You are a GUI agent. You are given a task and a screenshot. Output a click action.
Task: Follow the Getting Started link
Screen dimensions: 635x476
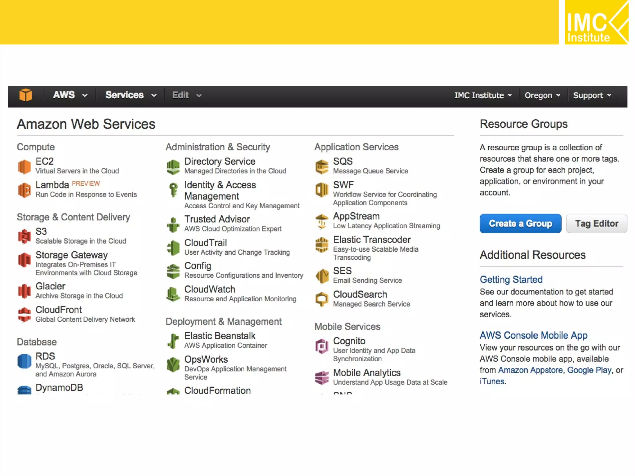click(x=511, y=280)
